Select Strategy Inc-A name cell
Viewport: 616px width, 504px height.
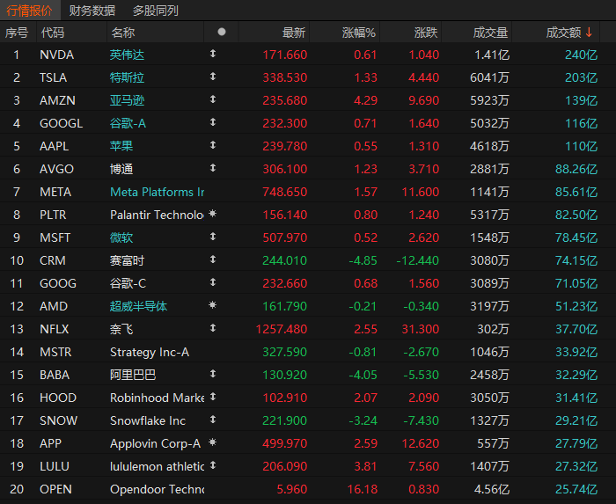(x=150, y=352)
